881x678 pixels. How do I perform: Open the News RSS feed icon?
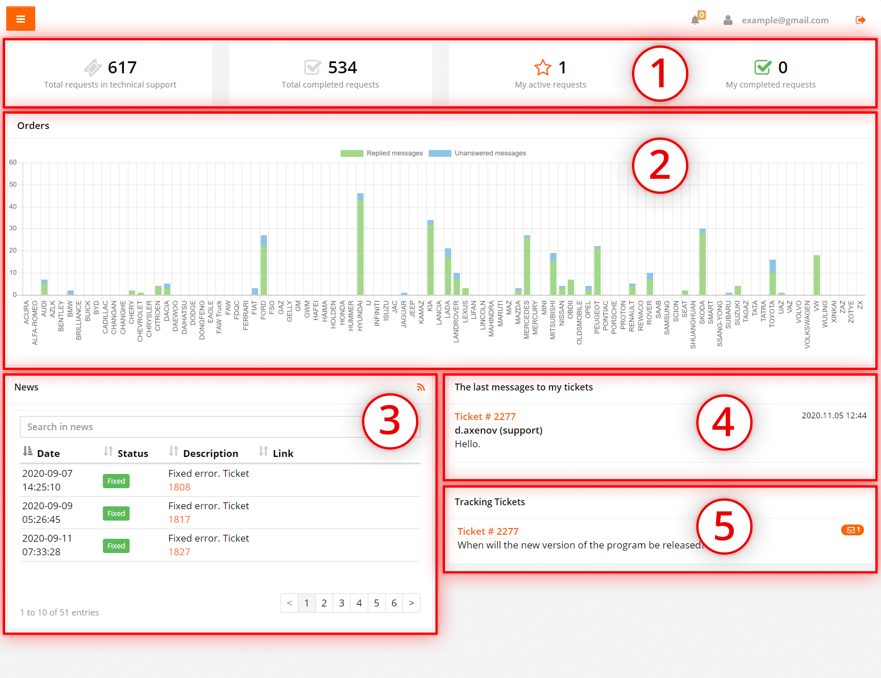(421, 388)
